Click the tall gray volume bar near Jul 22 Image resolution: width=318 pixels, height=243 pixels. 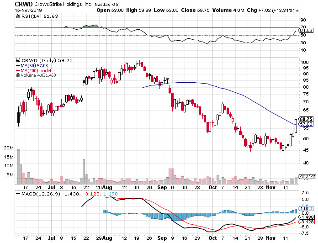(x=84, y=172)
